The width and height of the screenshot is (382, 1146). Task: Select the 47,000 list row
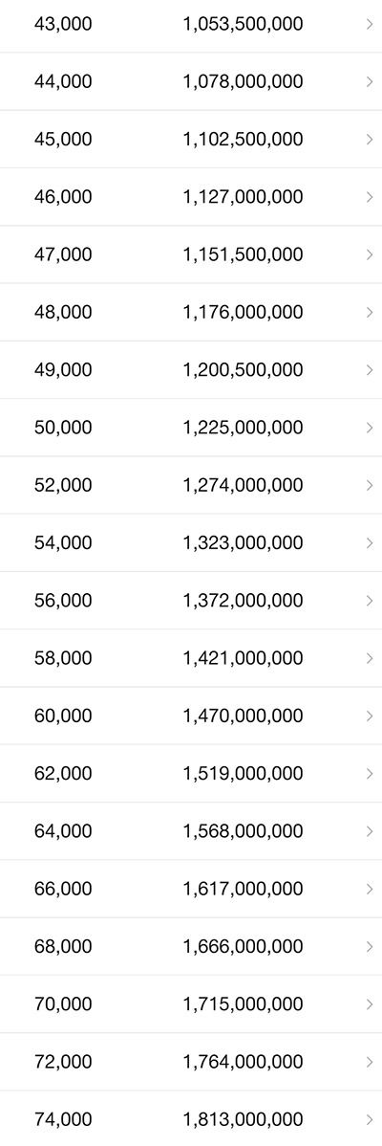coord(191,254)
